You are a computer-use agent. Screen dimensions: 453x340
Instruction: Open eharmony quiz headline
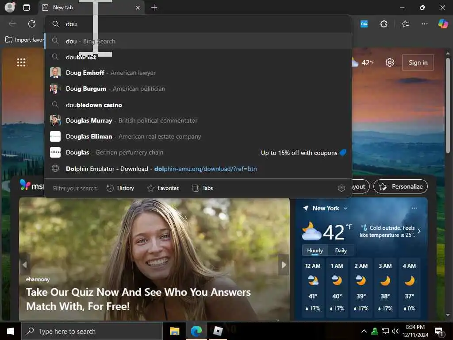[x=138, y=299]
